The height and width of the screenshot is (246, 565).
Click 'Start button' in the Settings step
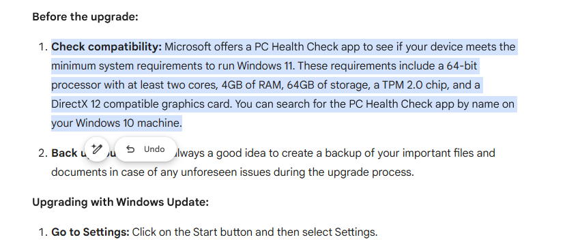coord(223,232)
